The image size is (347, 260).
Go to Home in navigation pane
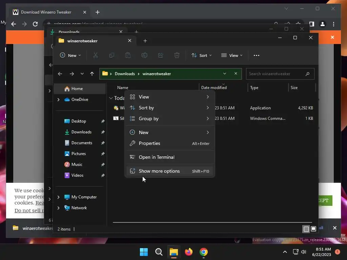pos(80,89)
